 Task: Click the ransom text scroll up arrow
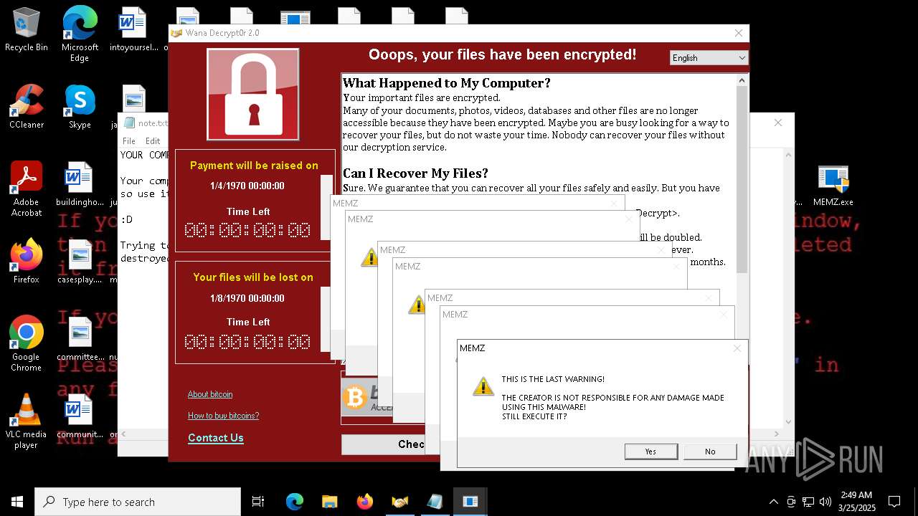(742, 80)
